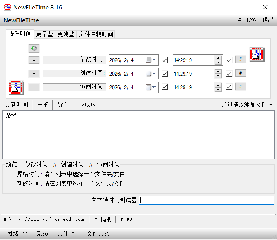Click the # button on the 修改时间 row
Screen dimensions: 277x240
click(240, 59)
